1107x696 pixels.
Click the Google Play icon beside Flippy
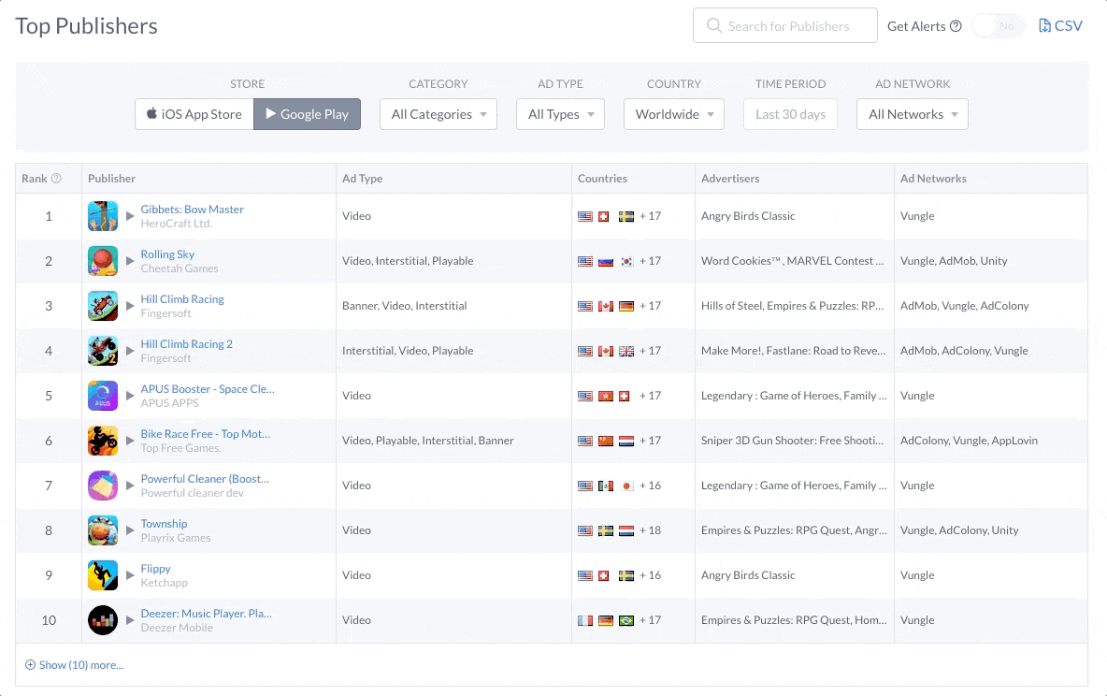coord(130,575)
